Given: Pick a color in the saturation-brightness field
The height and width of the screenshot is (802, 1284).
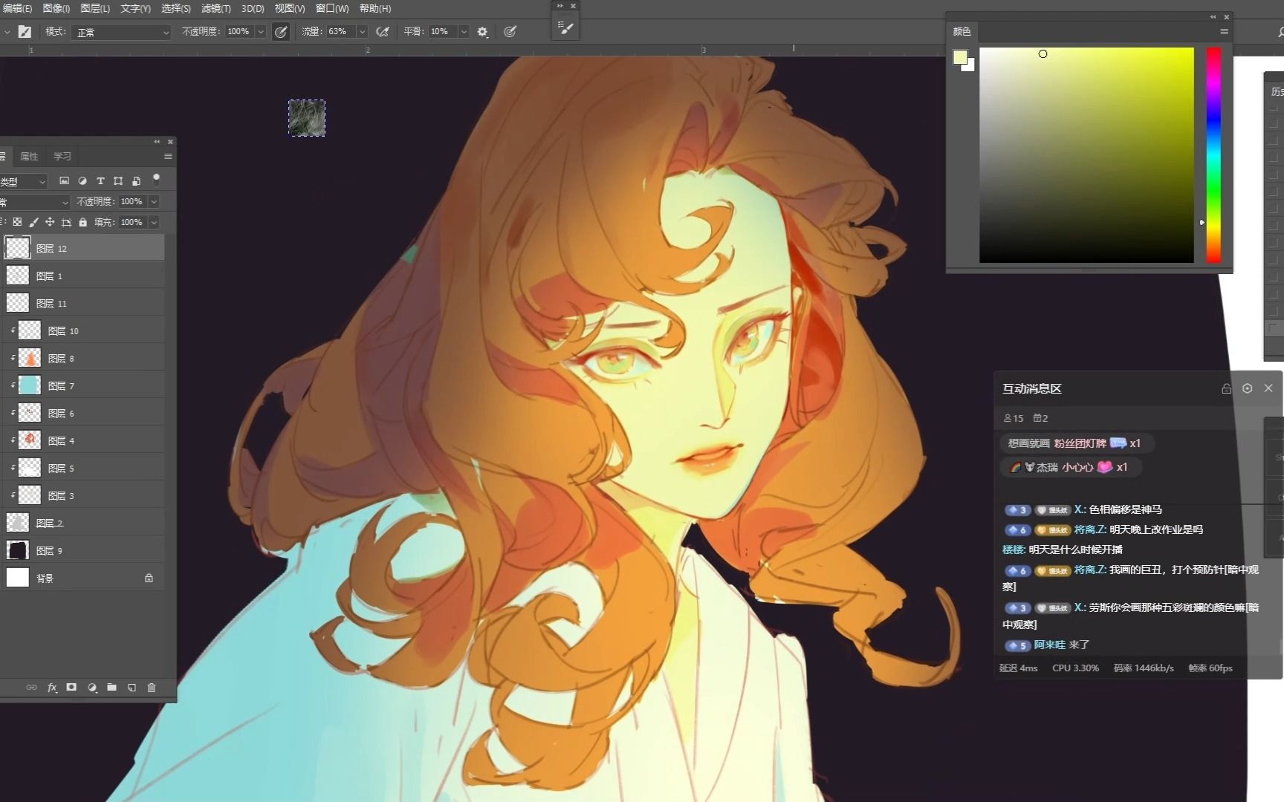Looking at the screenshot, I should (x=1086, y=154).
